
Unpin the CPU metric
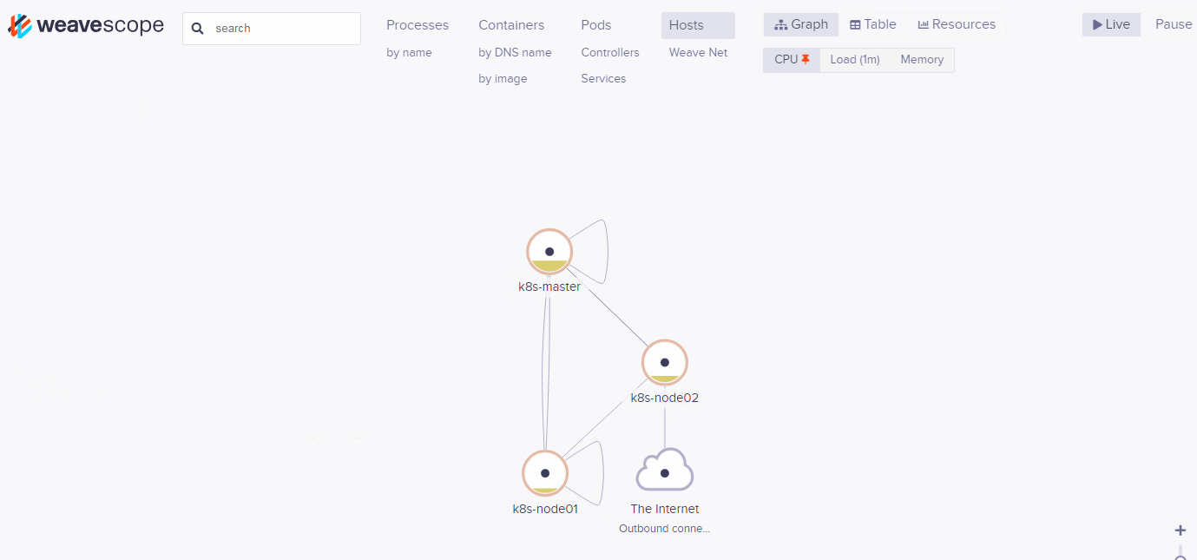pyautogui.click(x=806, y=59)
